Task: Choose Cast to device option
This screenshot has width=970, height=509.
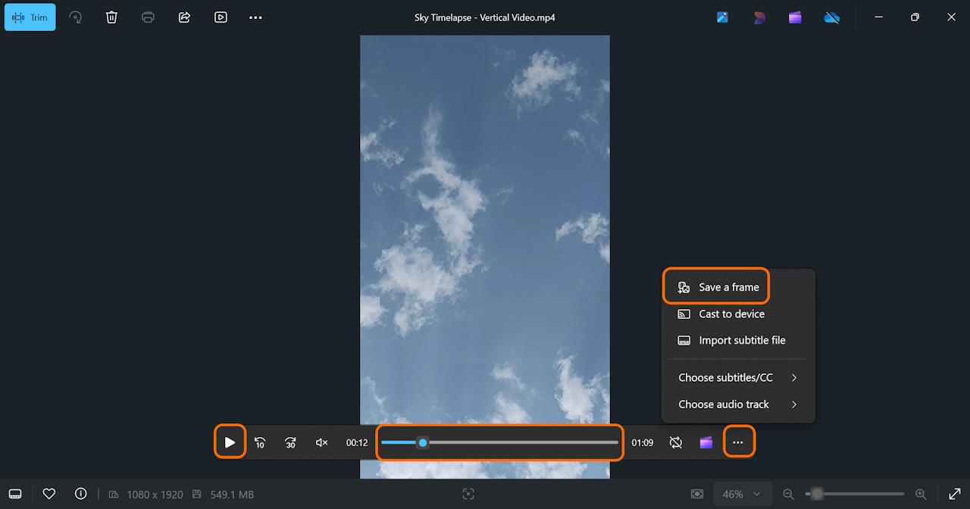Action: (x=731, y=314)
